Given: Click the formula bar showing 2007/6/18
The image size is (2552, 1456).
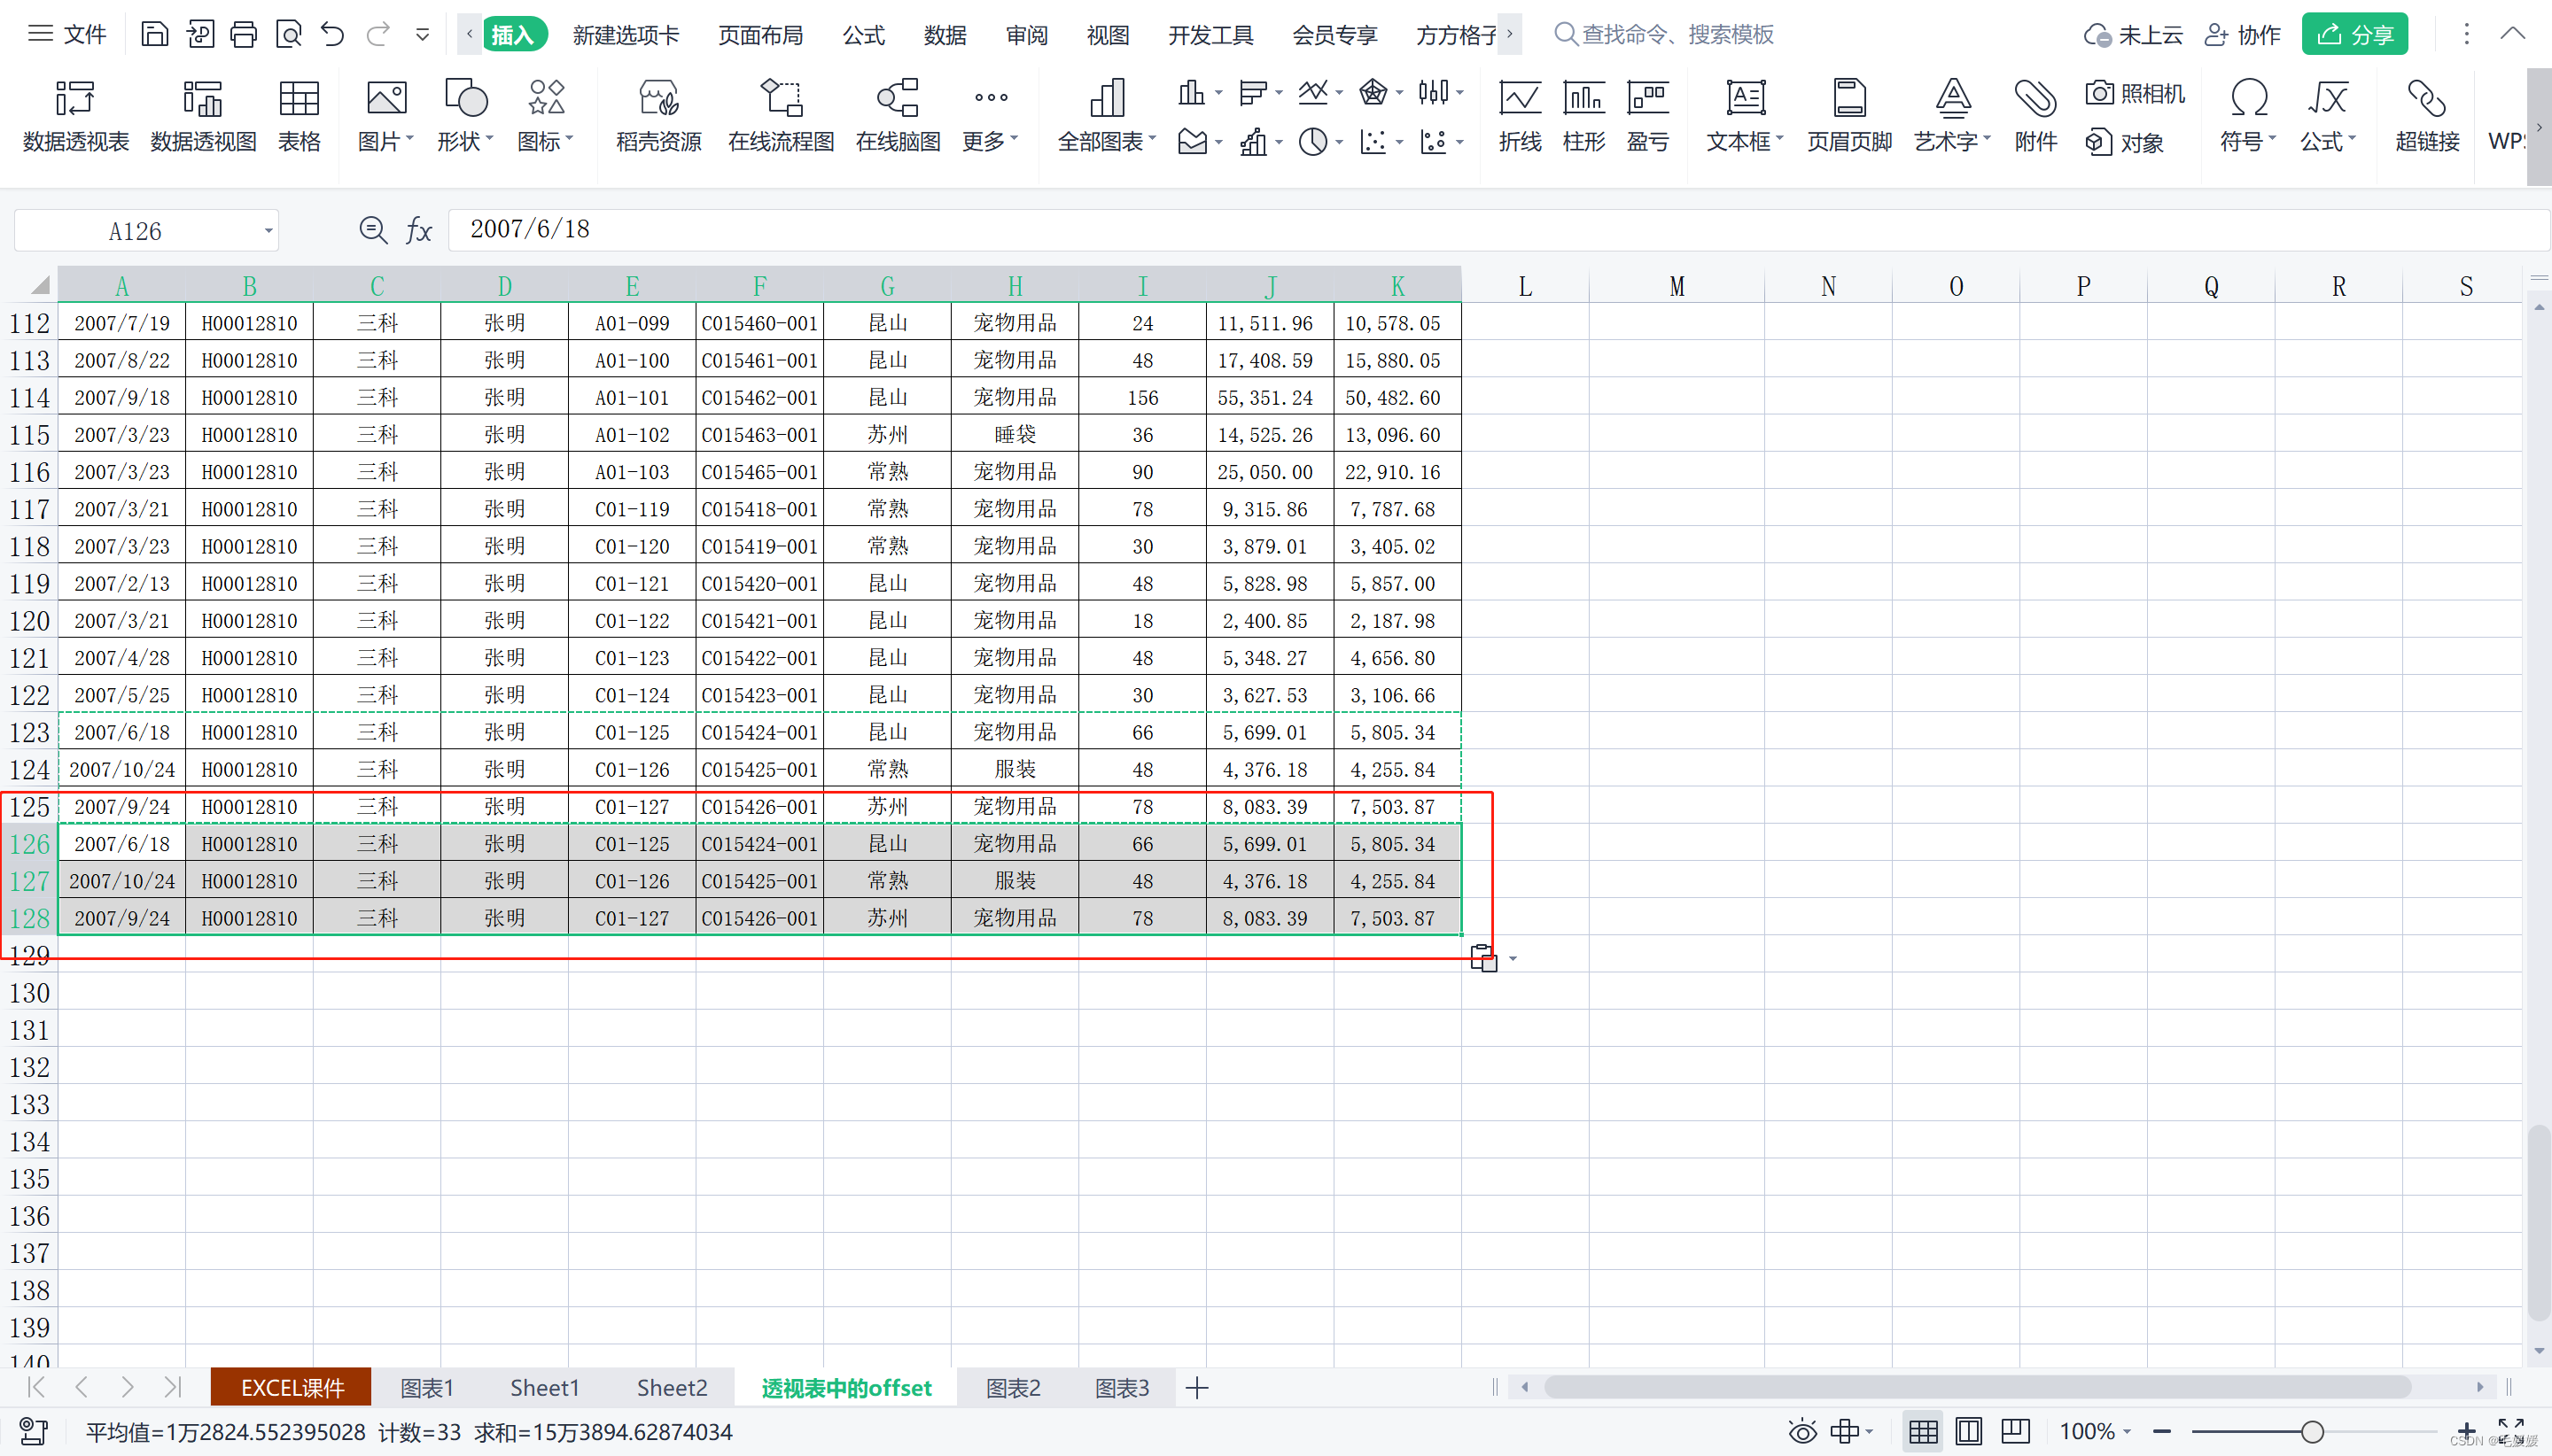Looking at the screenshot, I should (1498, 230).
